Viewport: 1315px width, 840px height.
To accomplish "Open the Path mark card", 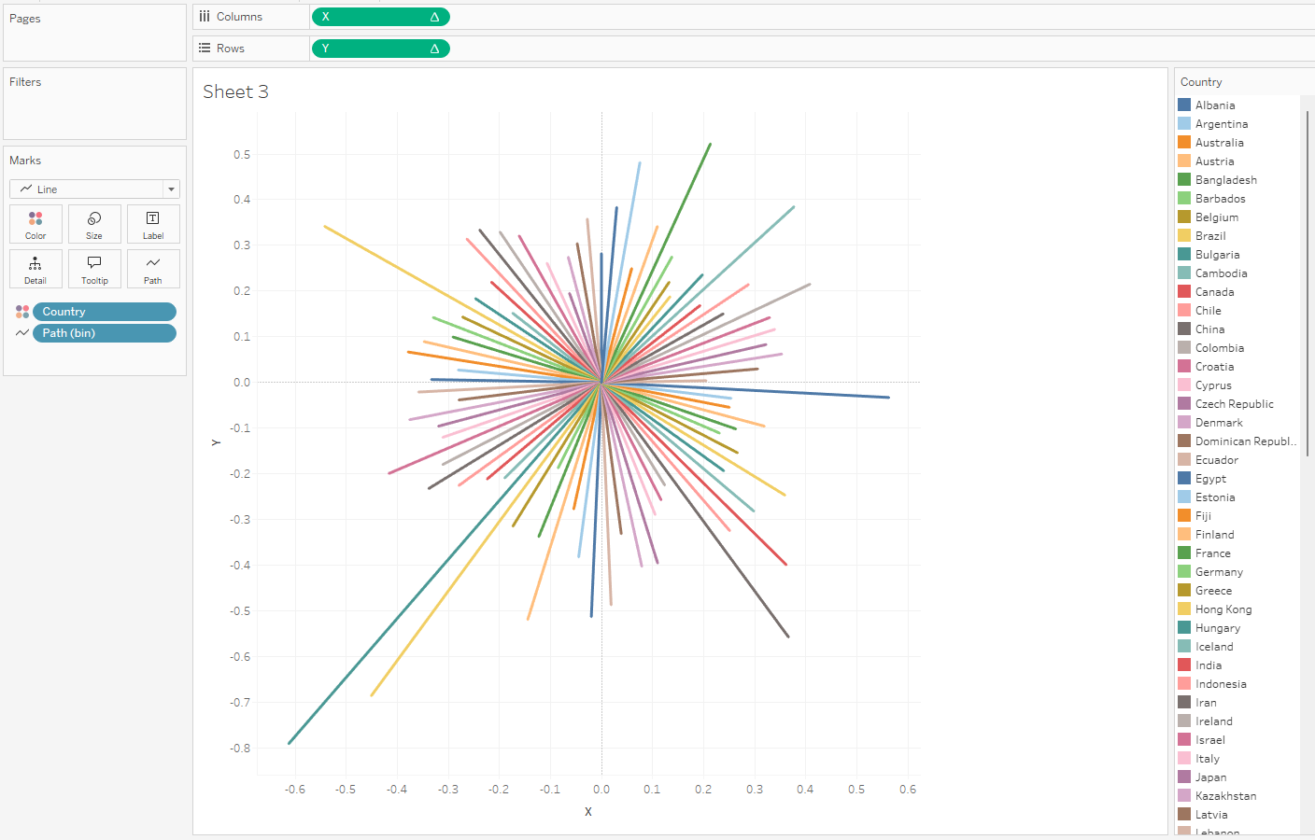I will point(153,269).
